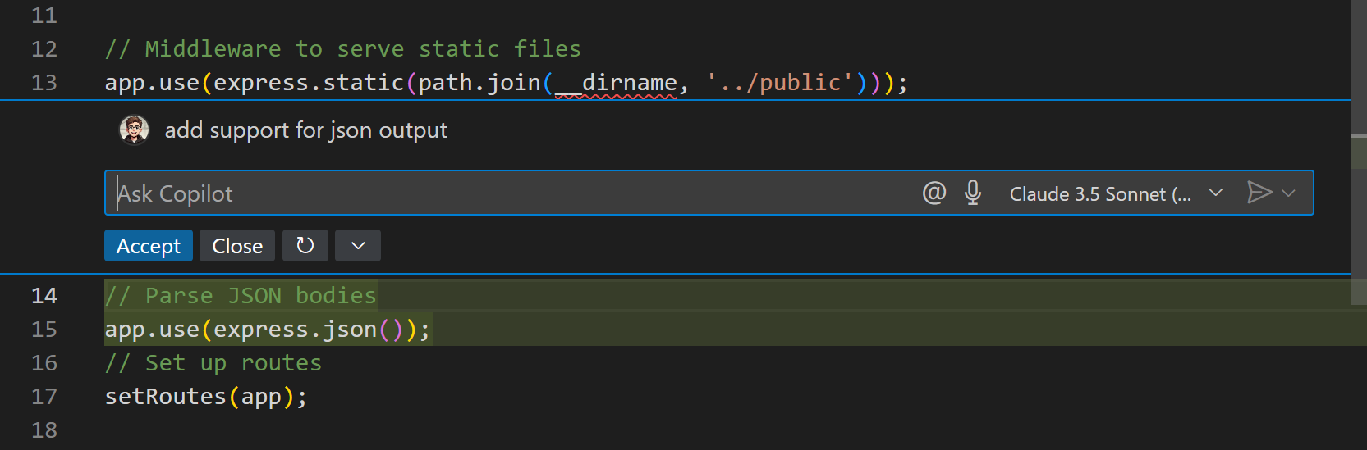Image resolution: width=1367 pixels, height=450 pixels.
Task: Expand the send options chevron
Action: point(1289,193)
